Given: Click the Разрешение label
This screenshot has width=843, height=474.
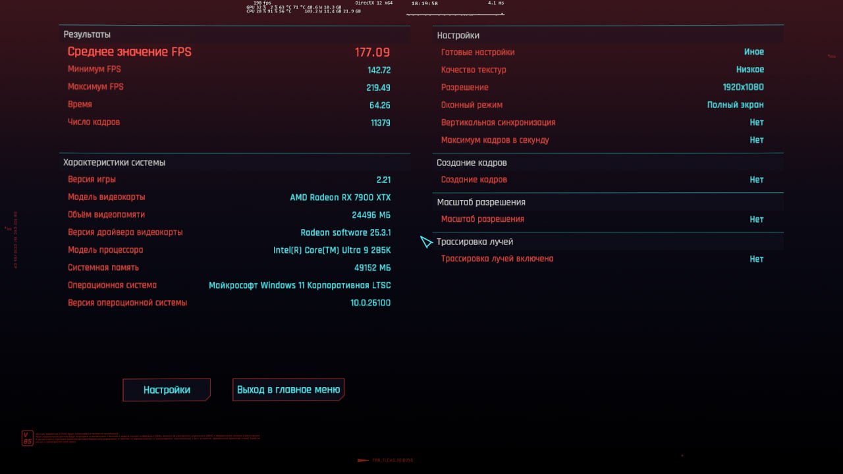Looking at the screenshot, I should click(x=465, y=87).
